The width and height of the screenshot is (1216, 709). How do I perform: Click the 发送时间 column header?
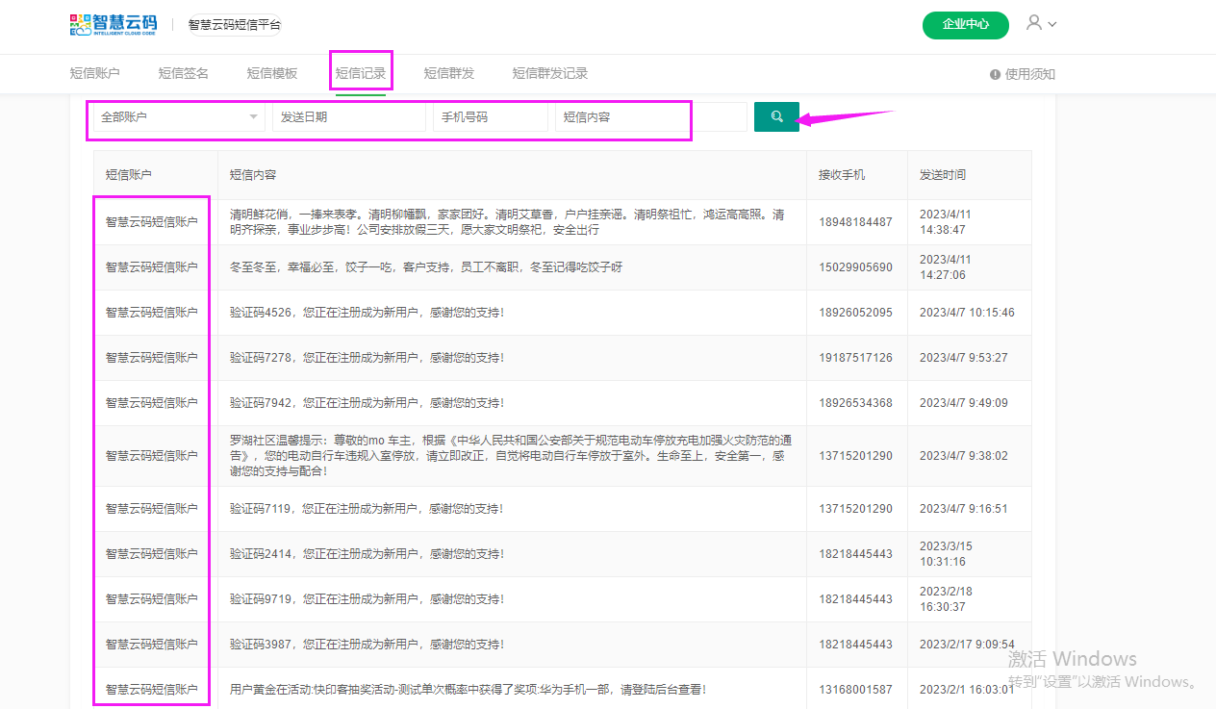click(942, 175)
